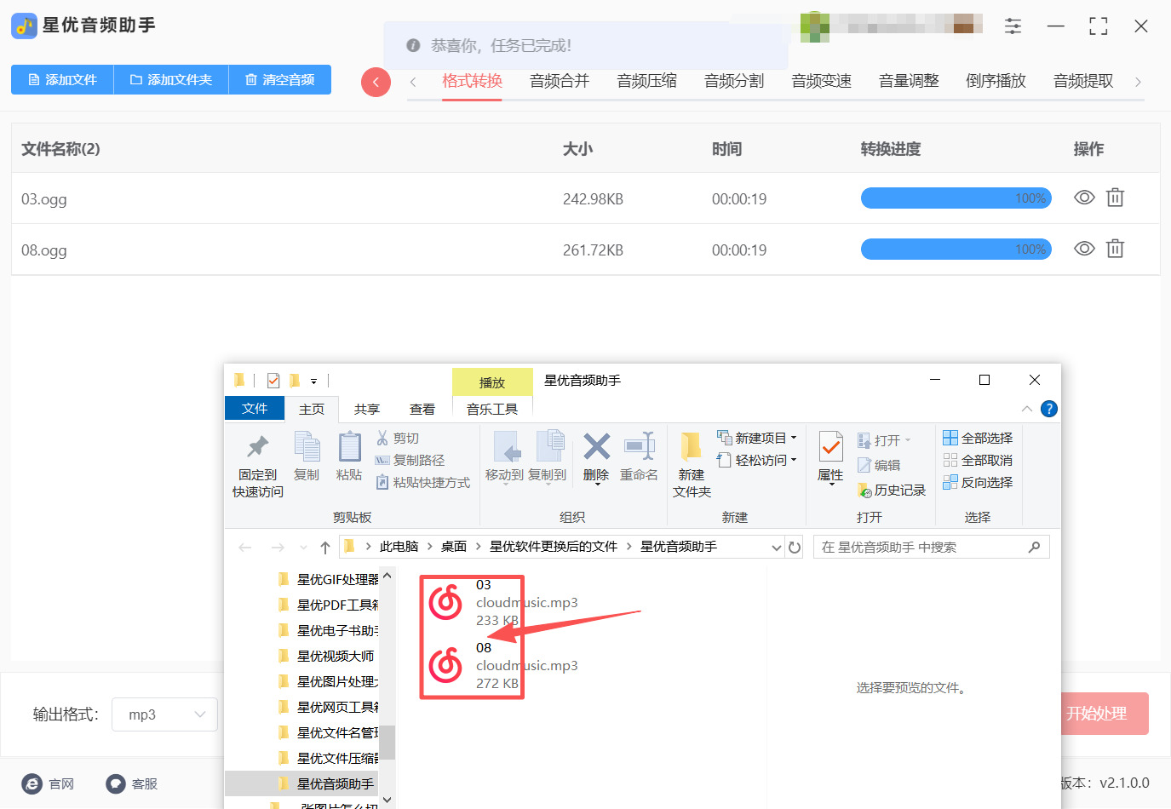The image size is (1171, 809).
Task: Click the Explorer search box
Action: [932, 547]
